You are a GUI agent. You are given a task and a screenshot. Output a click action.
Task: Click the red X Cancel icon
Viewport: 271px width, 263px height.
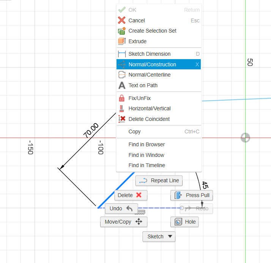[x=122, y=20]
